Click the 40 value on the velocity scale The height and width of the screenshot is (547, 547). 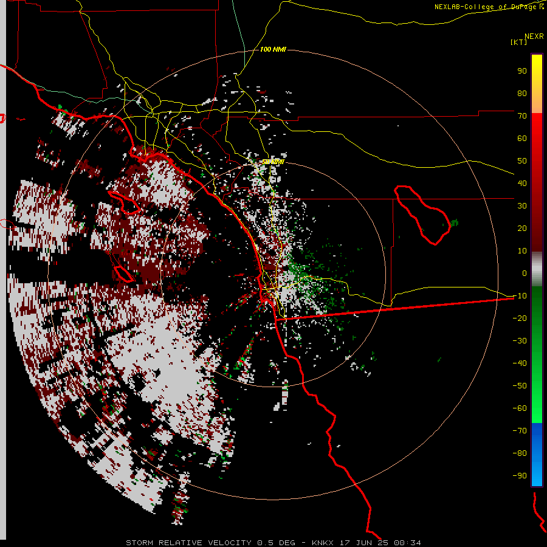pyautogui.click(x=522, y=183)
